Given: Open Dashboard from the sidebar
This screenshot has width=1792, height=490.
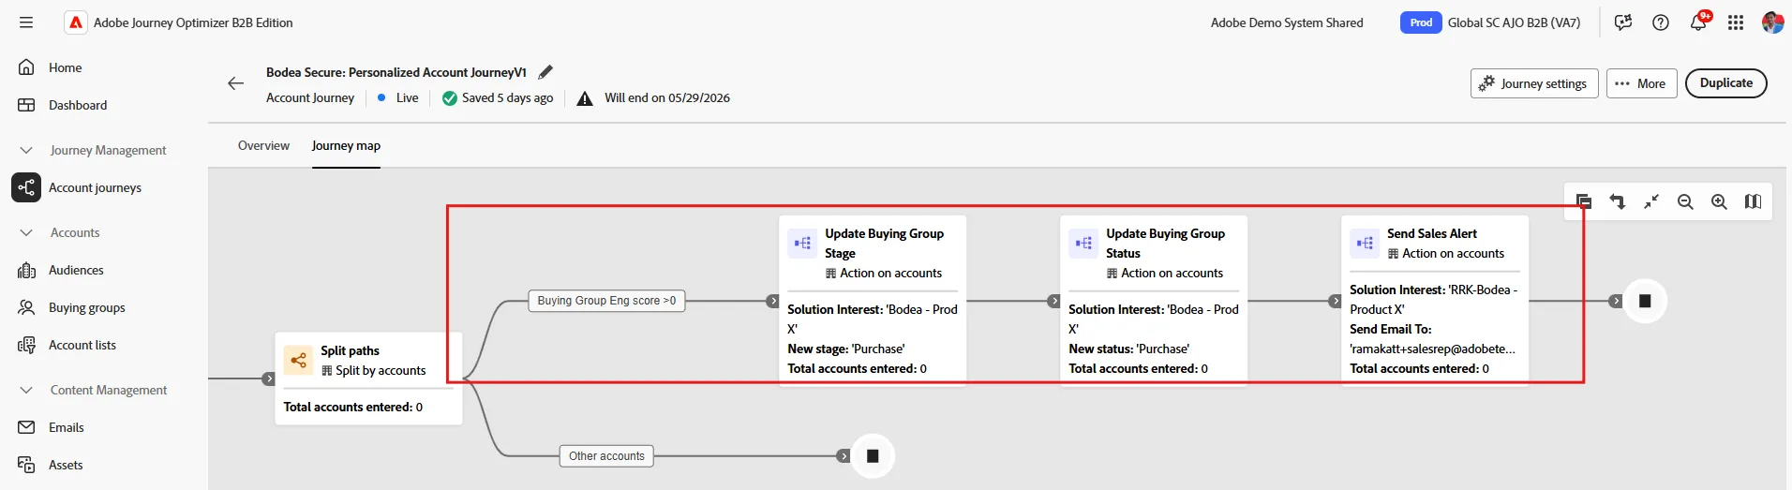Looking at the screenshot, I should [x=78, y=105].
